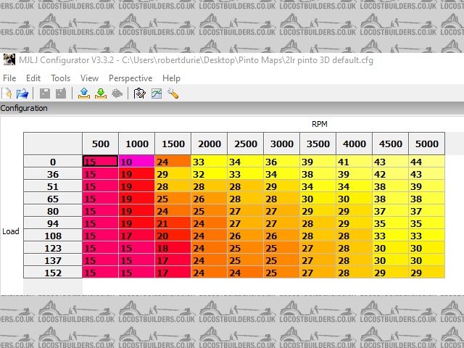The height and width of the screenshot is (348, 464).
Task: Click the Save disk icon
Action: pos(45,94)
